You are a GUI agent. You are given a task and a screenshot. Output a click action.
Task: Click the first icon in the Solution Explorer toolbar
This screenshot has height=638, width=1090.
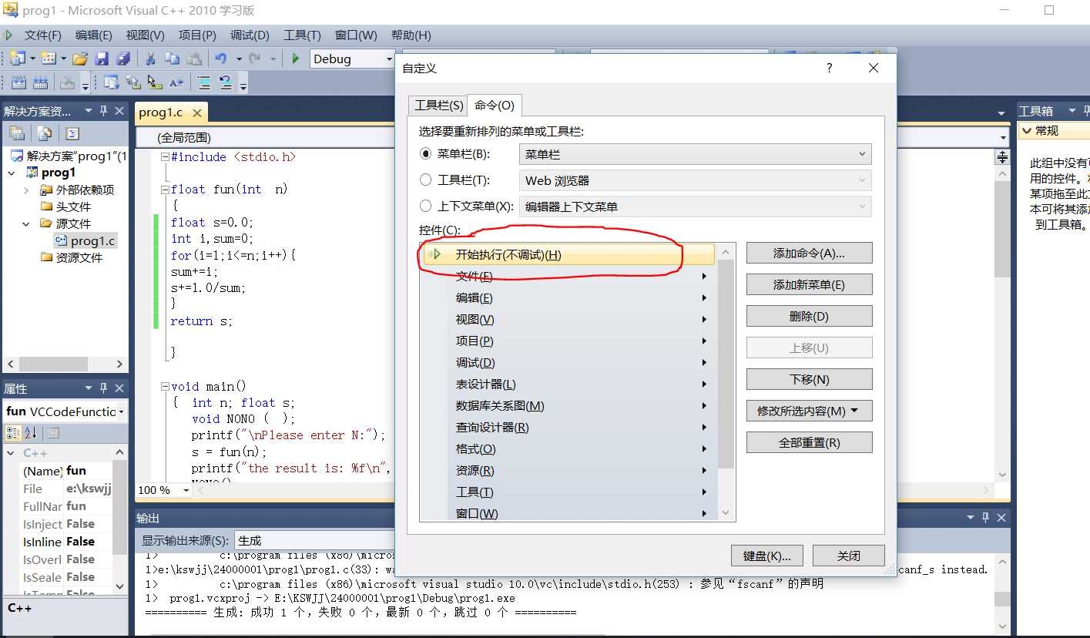point(16,133)
